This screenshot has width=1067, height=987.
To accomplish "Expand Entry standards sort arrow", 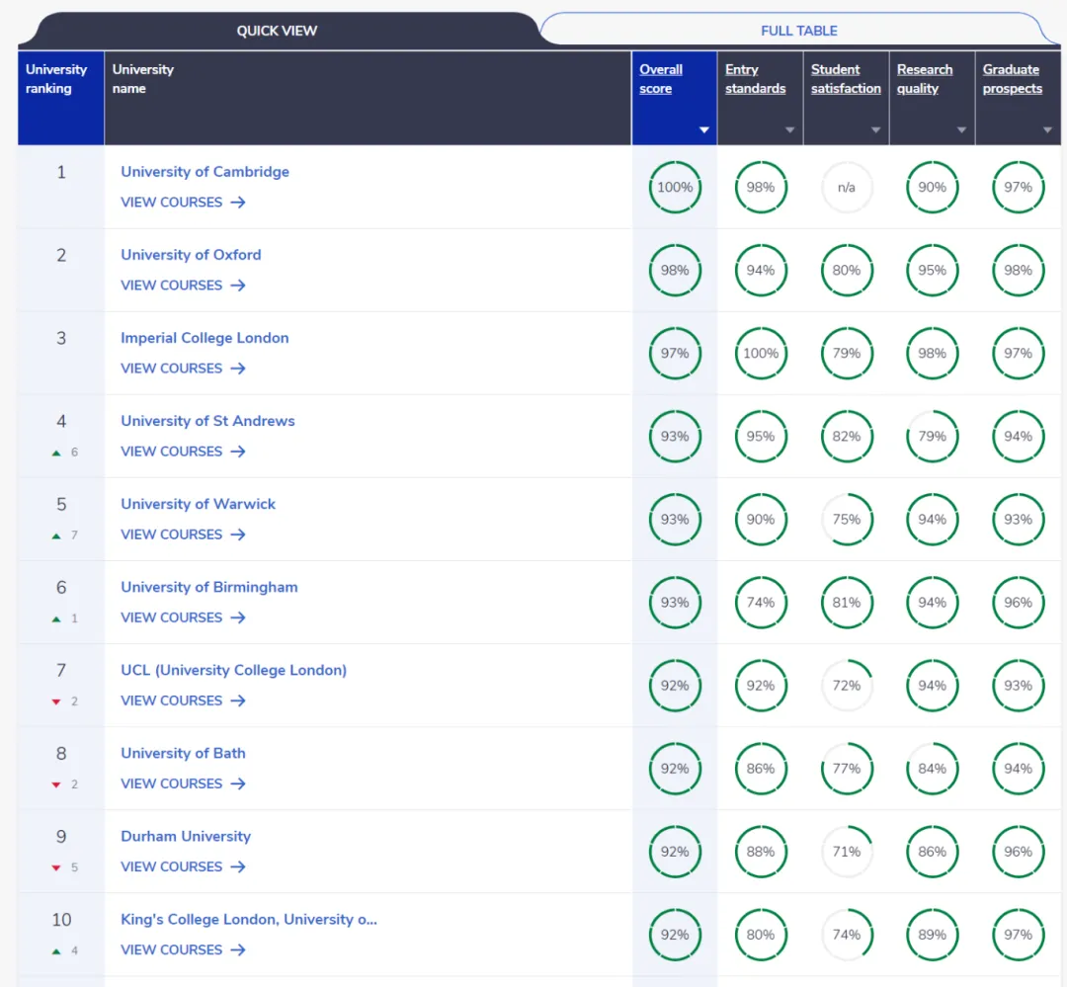I will pos(789,130).
